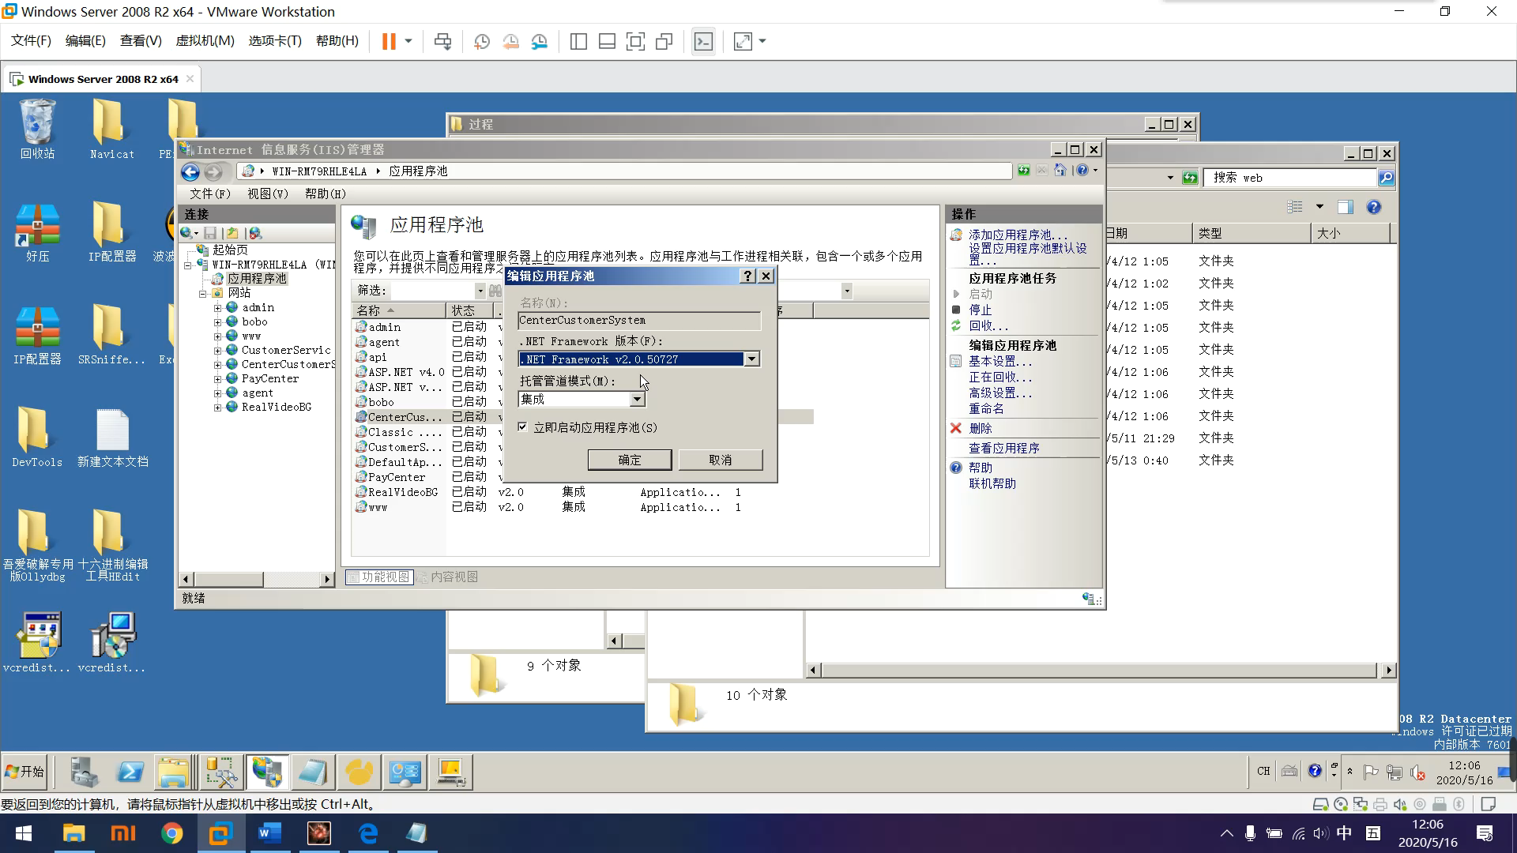Open IIS Manager icon in guest taskbar
The height and width of the screenshot is (853, 1517).
pyautogui.click(x=267, y=772)
